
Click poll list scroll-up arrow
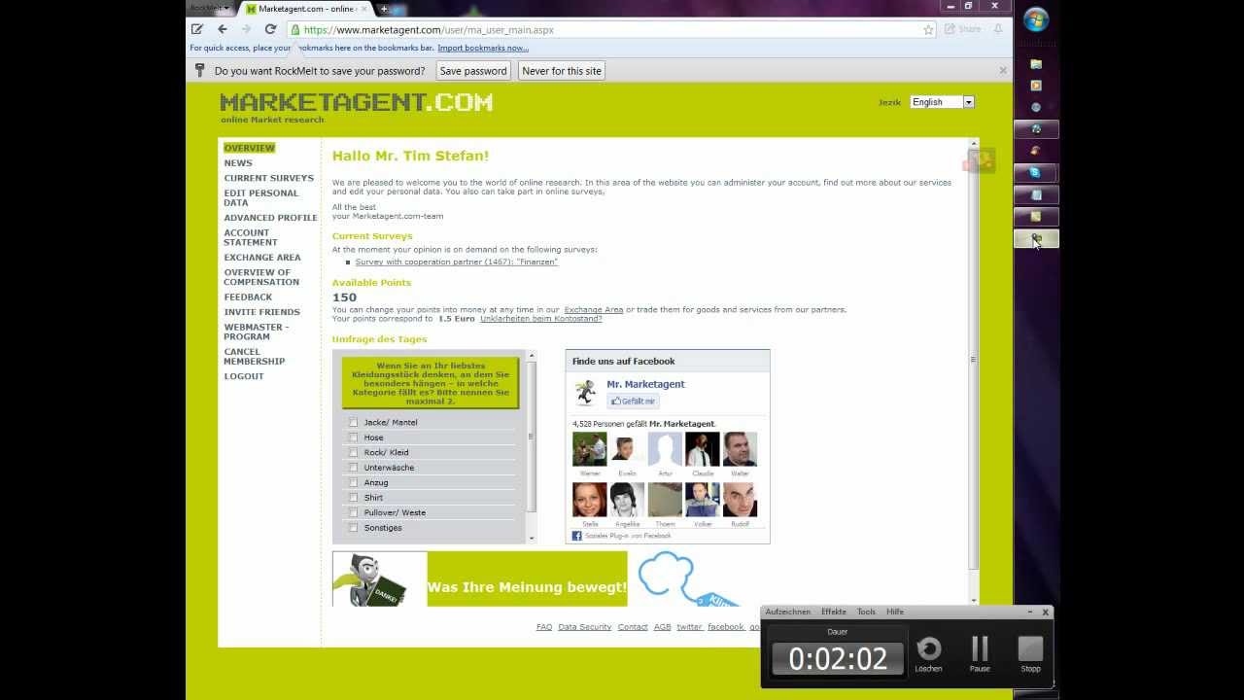pos(532,356)
